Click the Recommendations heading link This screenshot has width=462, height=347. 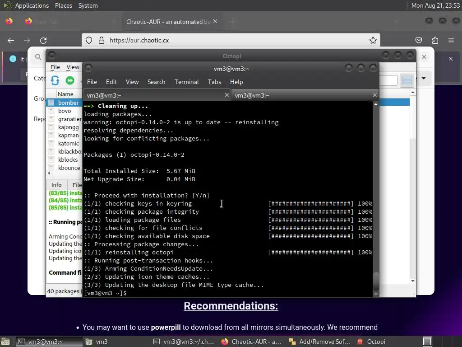point(231,306)
